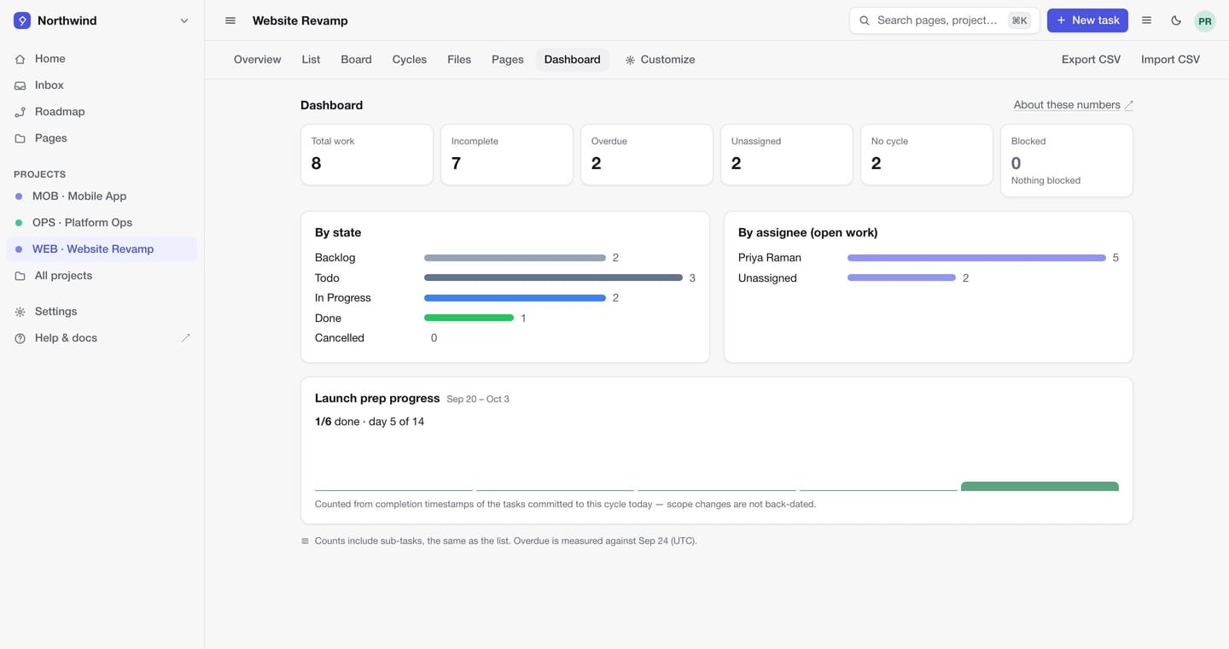1229x649 pixels.
Task: Open Settings from the sidebar
Action: click(x=102, y=312)
